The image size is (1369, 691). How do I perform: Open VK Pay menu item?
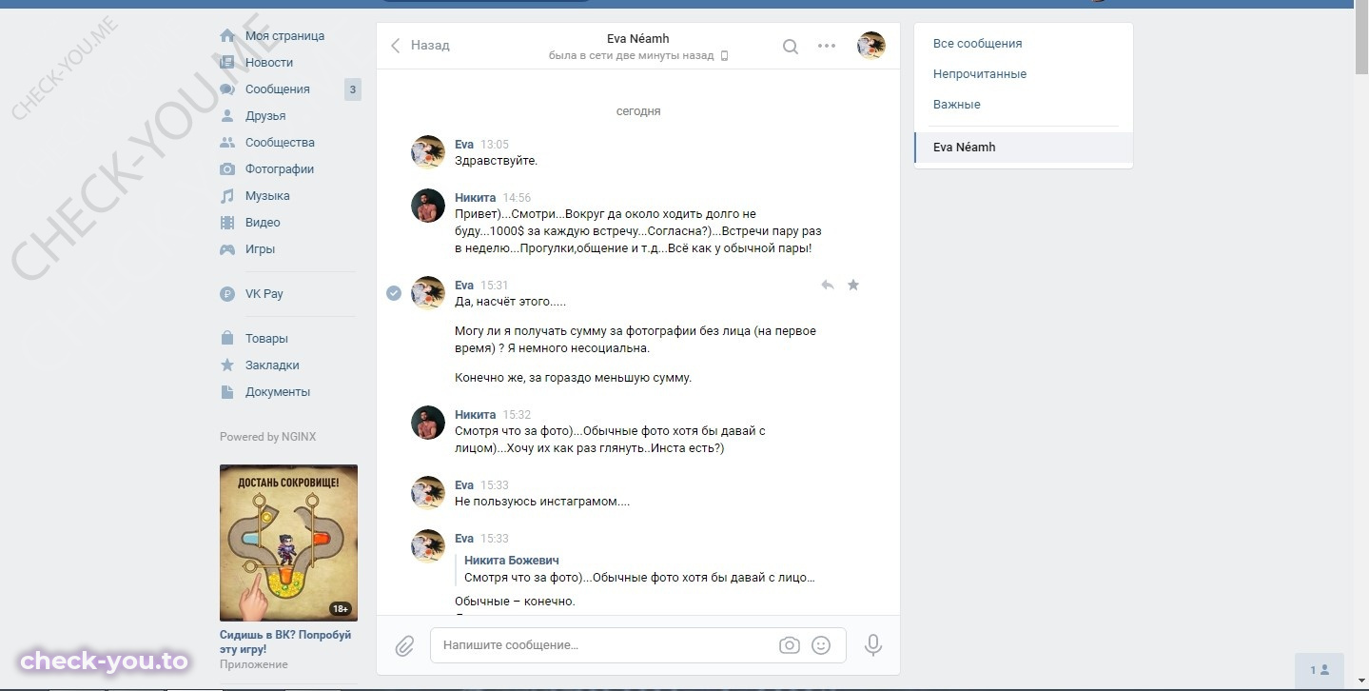(x=264, y=294)
